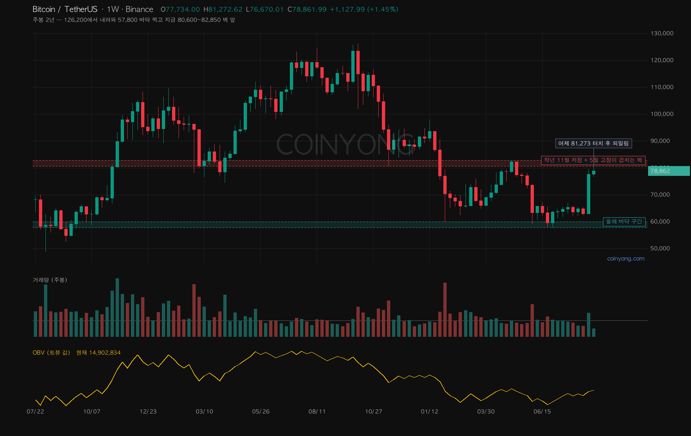This screenshot has height=436, width=691.
Task: Click the +1,127.99 (+1.45%) change value
Action: click(364, 9)
